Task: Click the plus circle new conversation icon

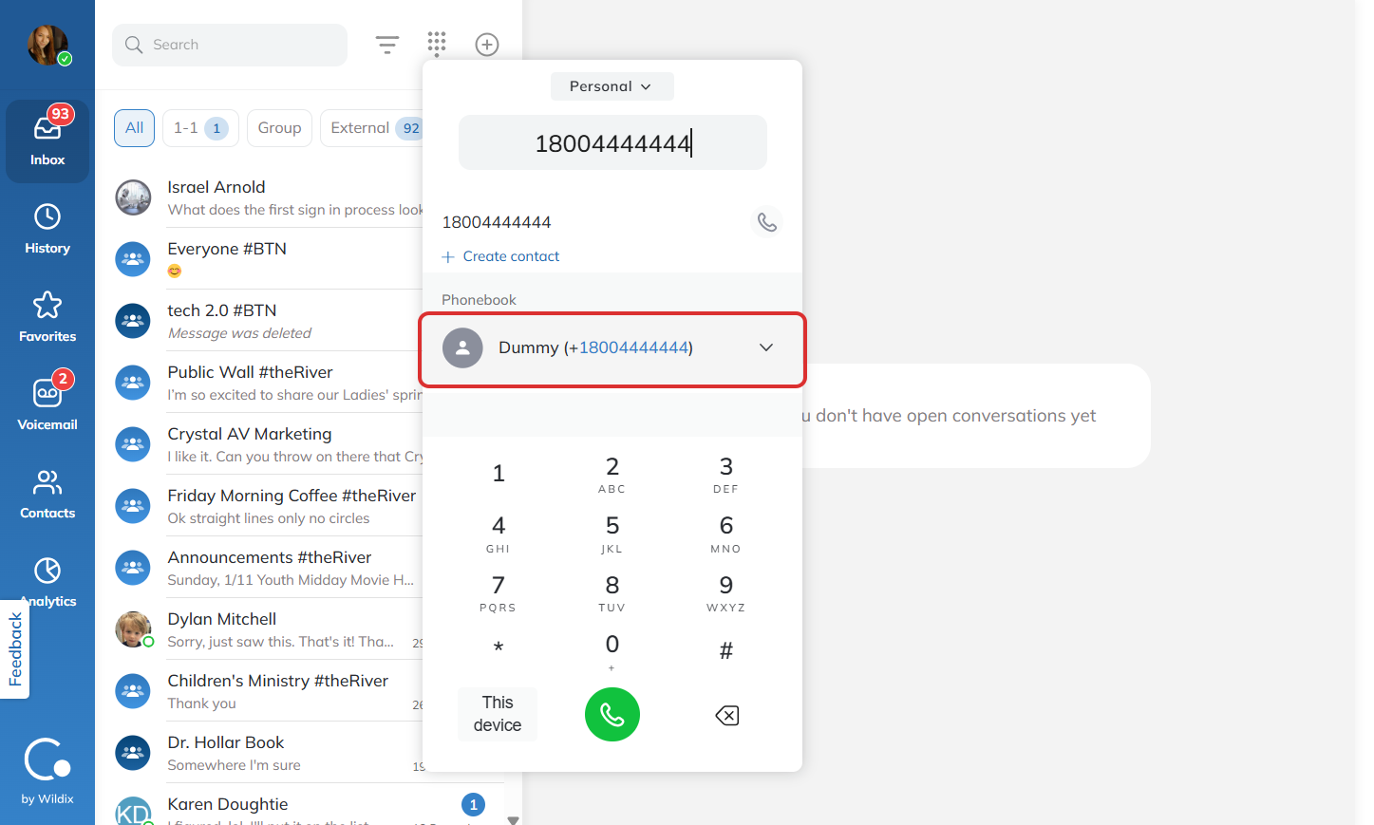Action: point(487,45)
